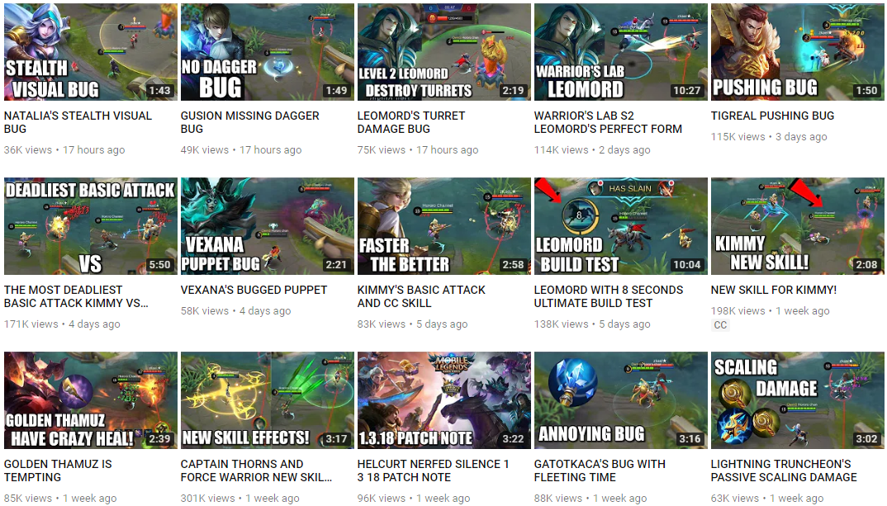Open the Deadliest Basic Attack thumbnail

pyautogui.click(x=91, y=226)
